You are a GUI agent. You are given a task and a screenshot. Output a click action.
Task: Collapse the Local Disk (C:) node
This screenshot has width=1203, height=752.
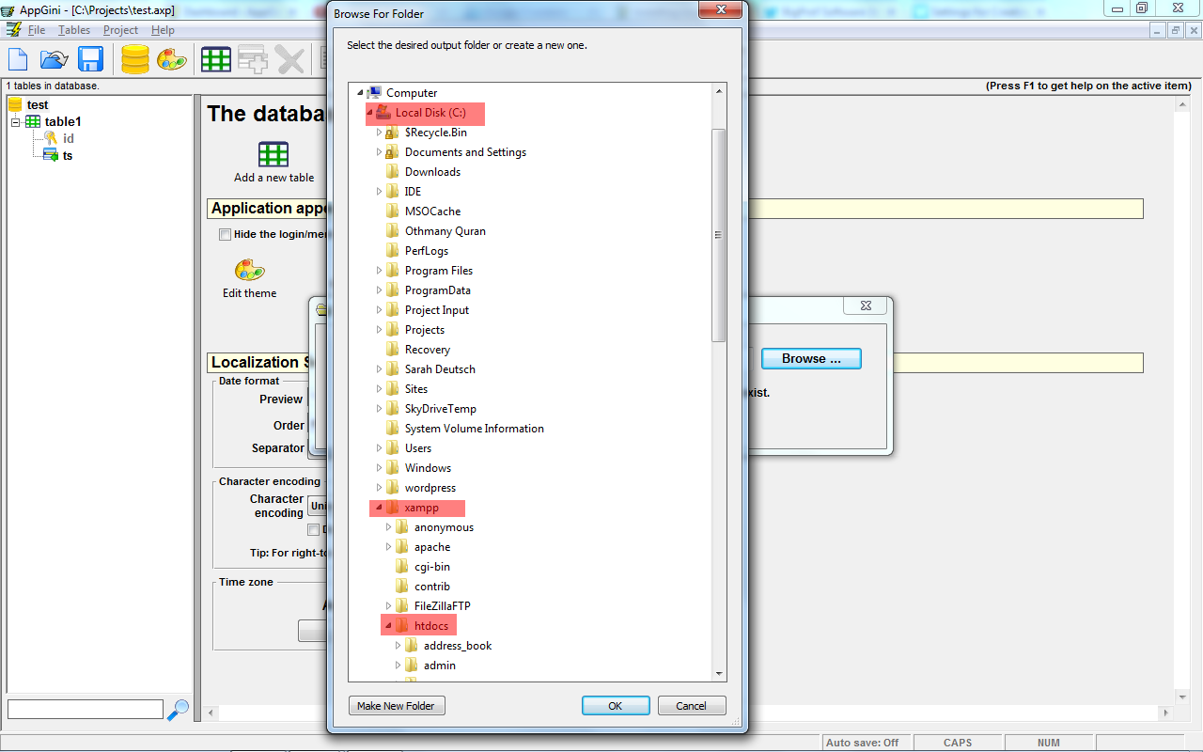click(x=369, y=113)
